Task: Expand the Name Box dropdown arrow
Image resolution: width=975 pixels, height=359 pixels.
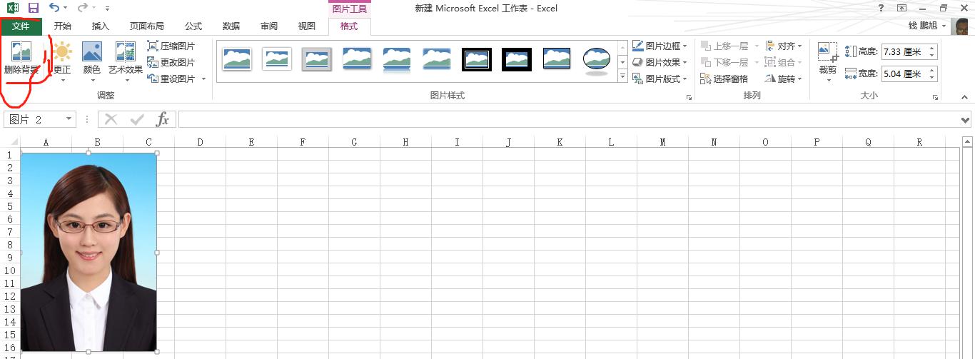Action: point(69,119)
